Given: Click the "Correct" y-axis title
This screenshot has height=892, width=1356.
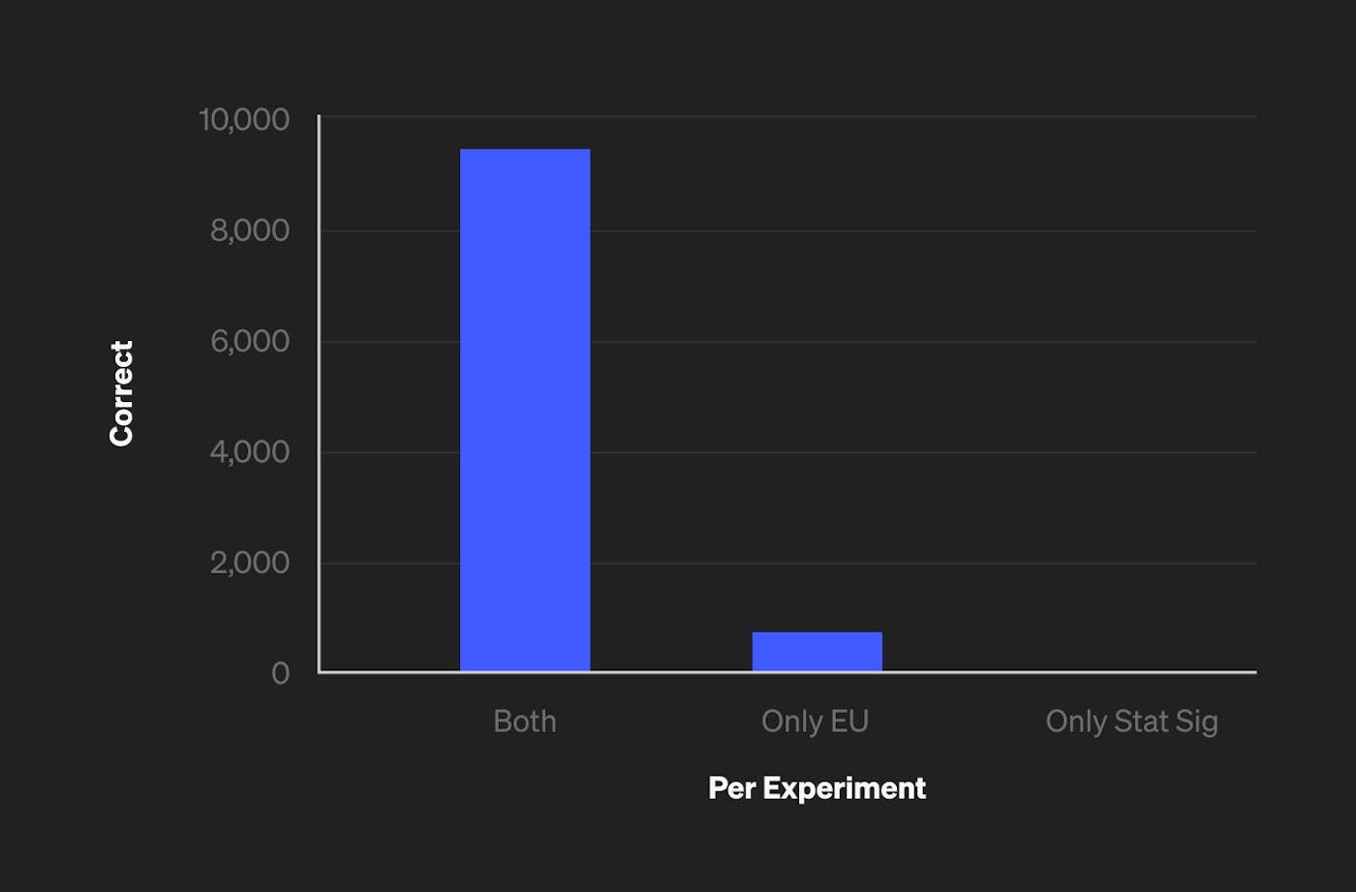Looking at the screenshot, I should pos(121,393).
